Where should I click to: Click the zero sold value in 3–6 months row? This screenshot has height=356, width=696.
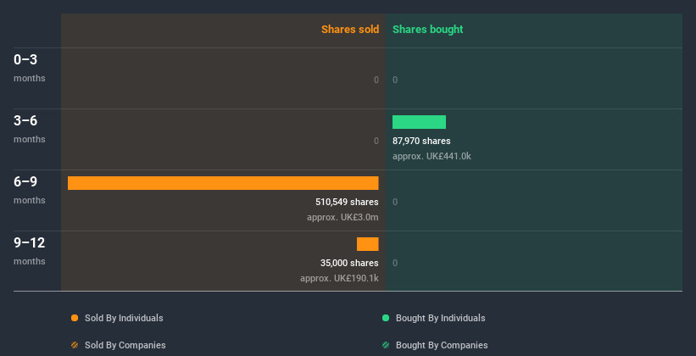(376, 141)
